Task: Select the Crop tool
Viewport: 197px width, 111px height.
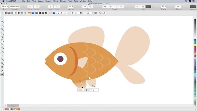Action: pos(2,26)
